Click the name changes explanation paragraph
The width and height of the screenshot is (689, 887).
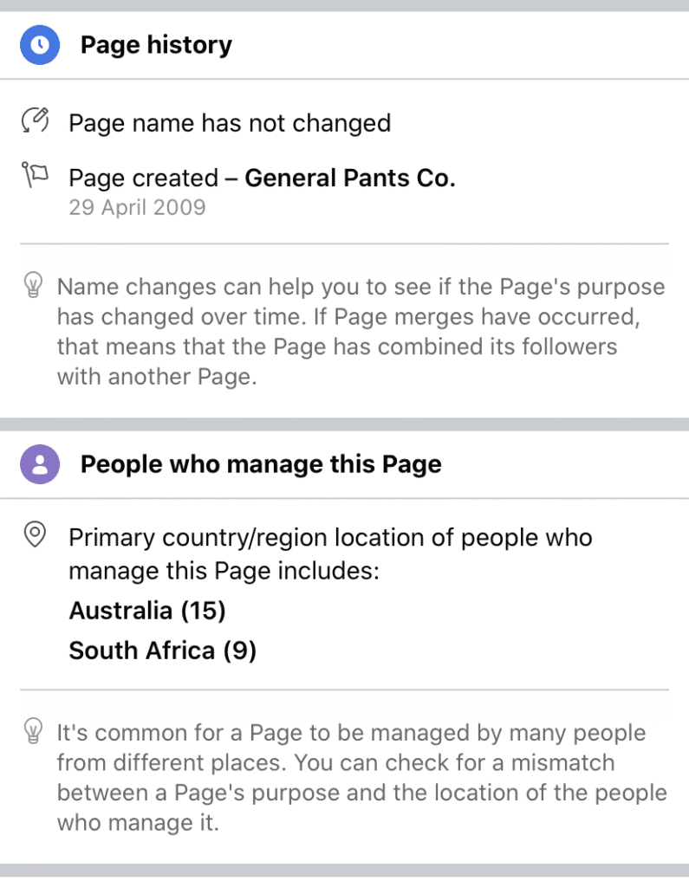[x=361, y=332]
